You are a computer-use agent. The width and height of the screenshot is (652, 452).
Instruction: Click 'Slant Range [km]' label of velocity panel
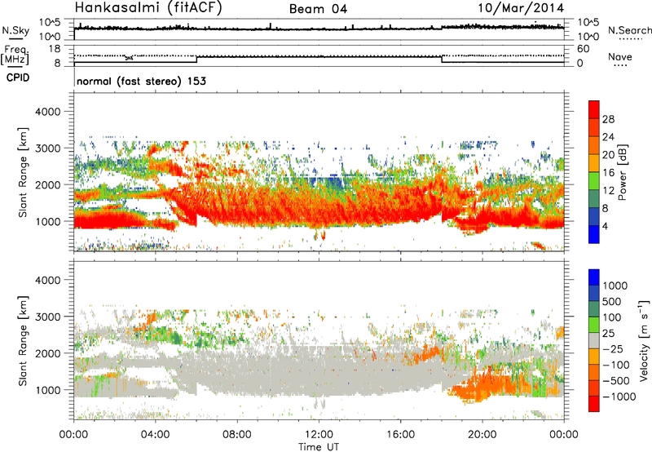click(x=23, y=340)
